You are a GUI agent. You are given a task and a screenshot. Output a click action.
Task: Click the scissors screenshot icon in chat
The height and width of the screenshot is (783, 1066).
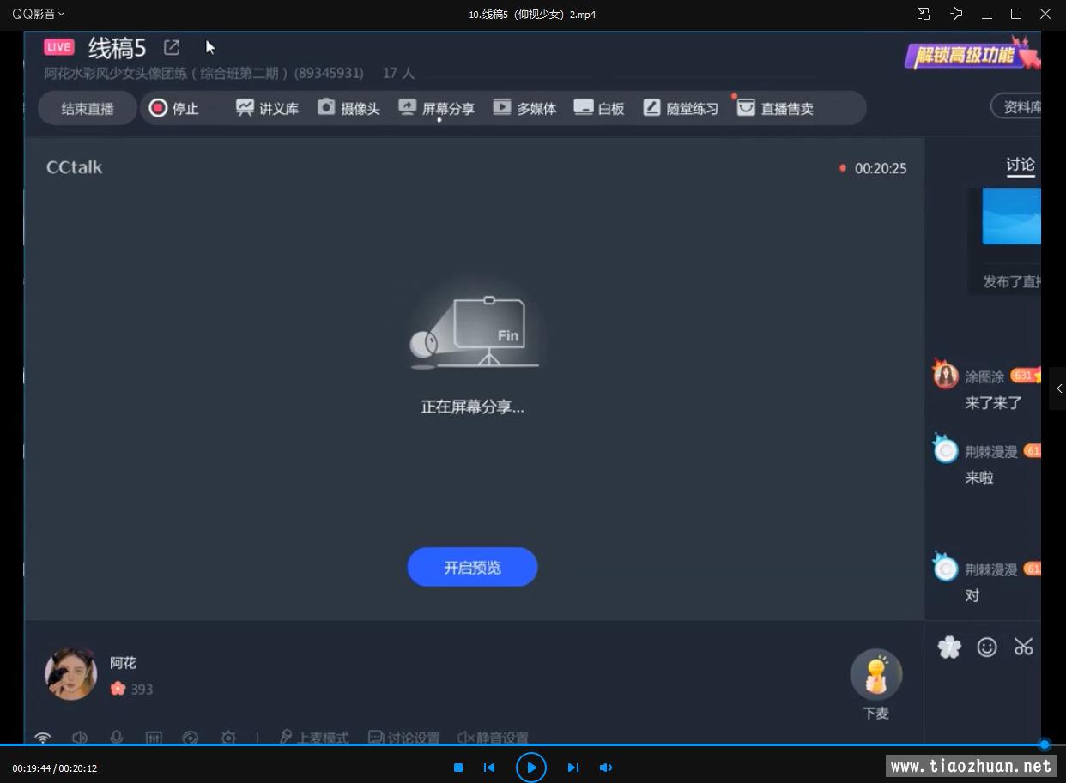click(1023, 647)
